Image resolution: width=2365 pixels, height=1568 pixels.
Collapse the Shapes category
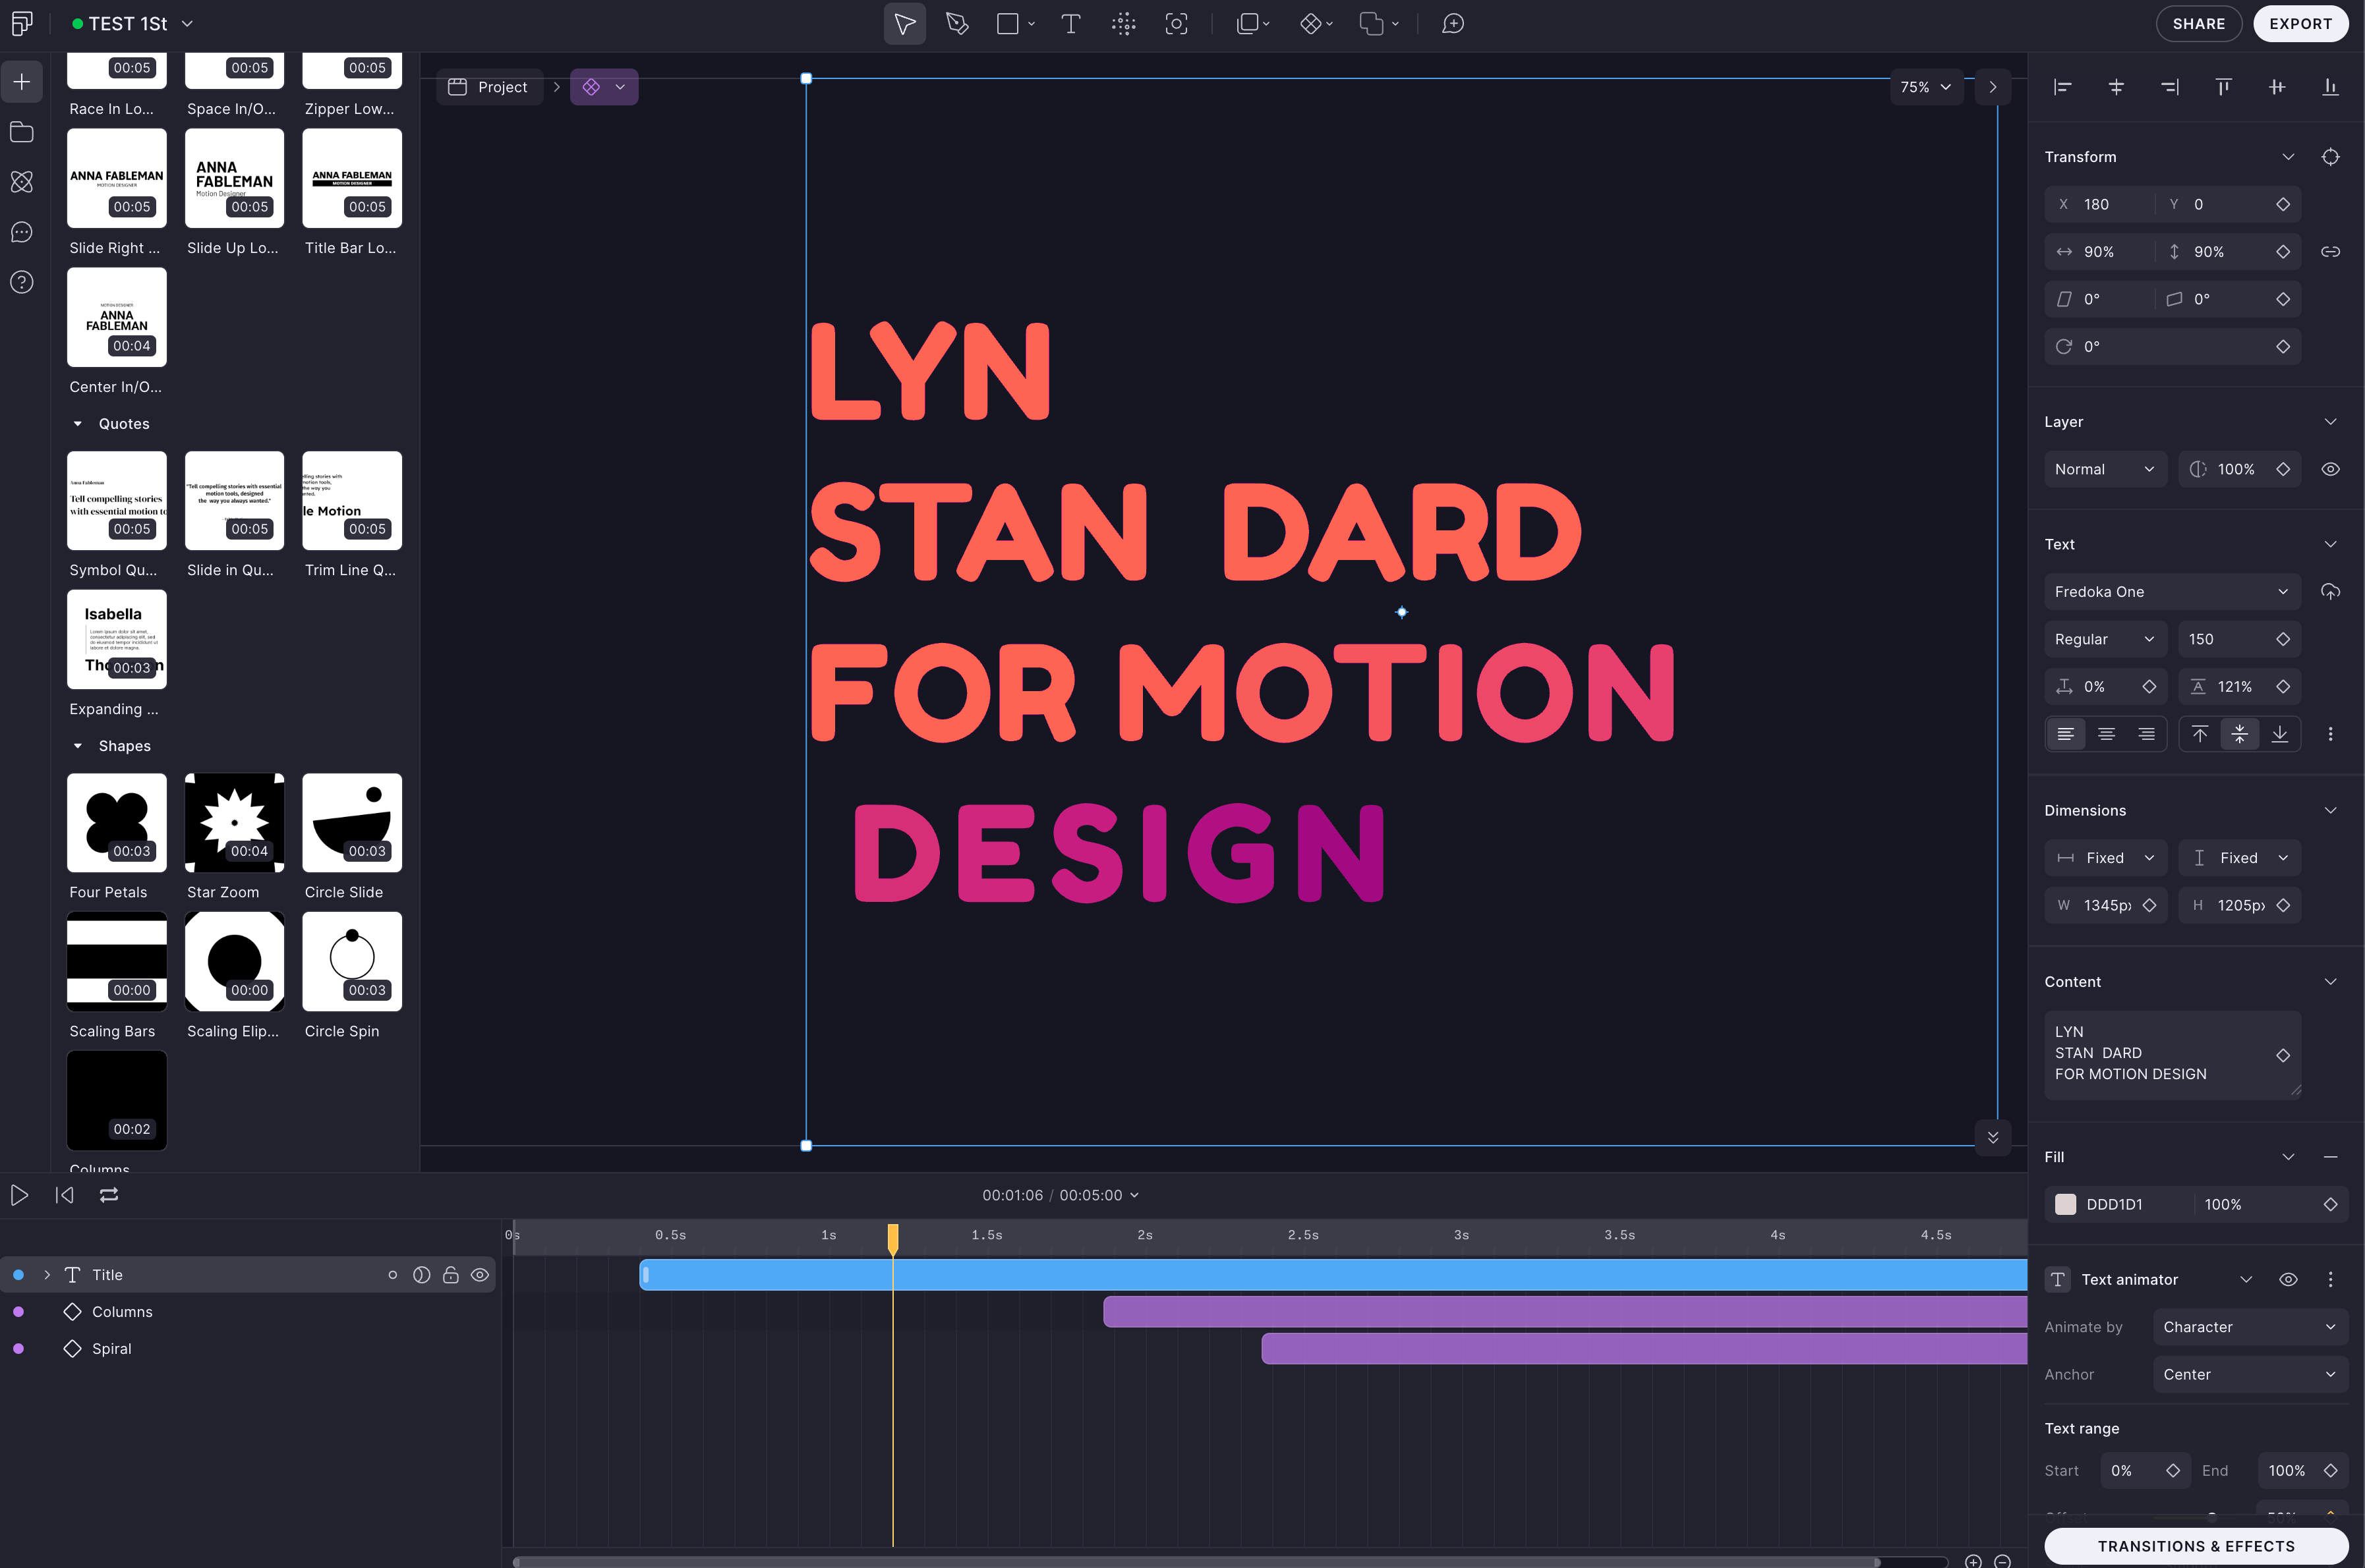tap(78, 746)
